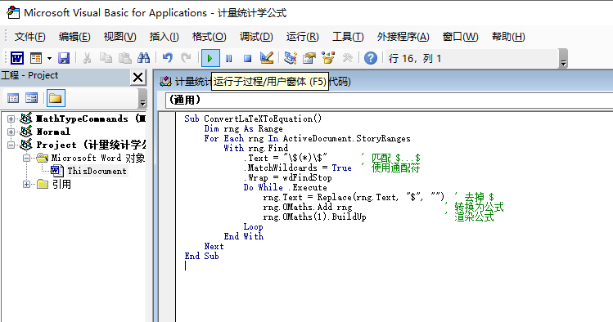The image size is (613, 322).
Task: Open Project panel toolbar overflow arrow
Action: point(142,98)
